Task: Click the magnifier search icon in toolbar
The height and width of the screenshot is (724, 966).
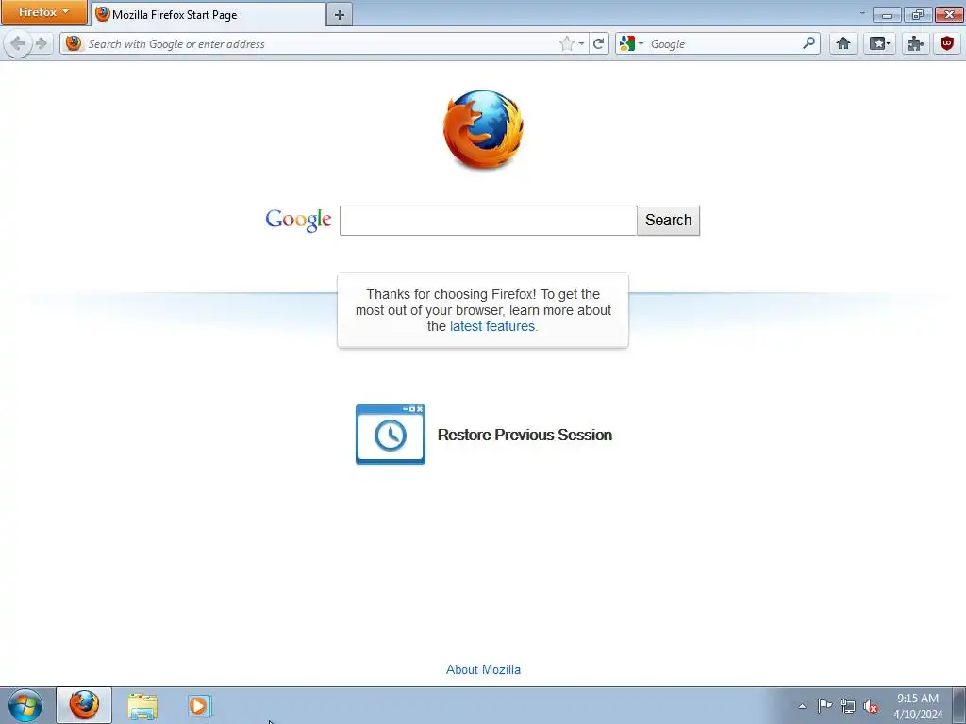Action: [x=808, y=43]
